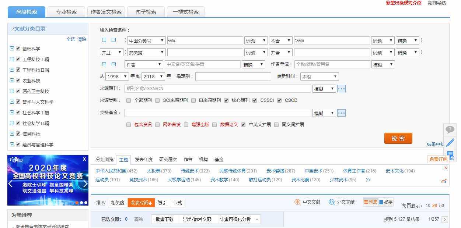Image resolution: width=461 pixels, height=228 pixels.
Task: Open journal picker dots button beside 来源期刊
Action: point(341,89)
